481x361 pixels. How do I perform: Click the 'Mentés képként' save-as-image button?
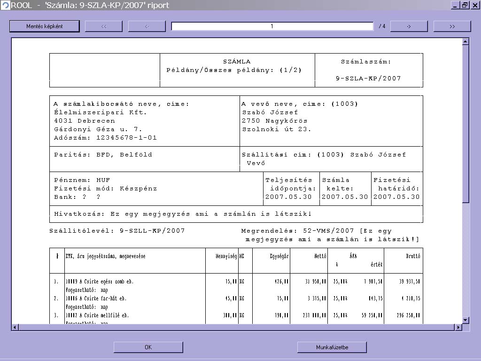click(x=45, y=26)
